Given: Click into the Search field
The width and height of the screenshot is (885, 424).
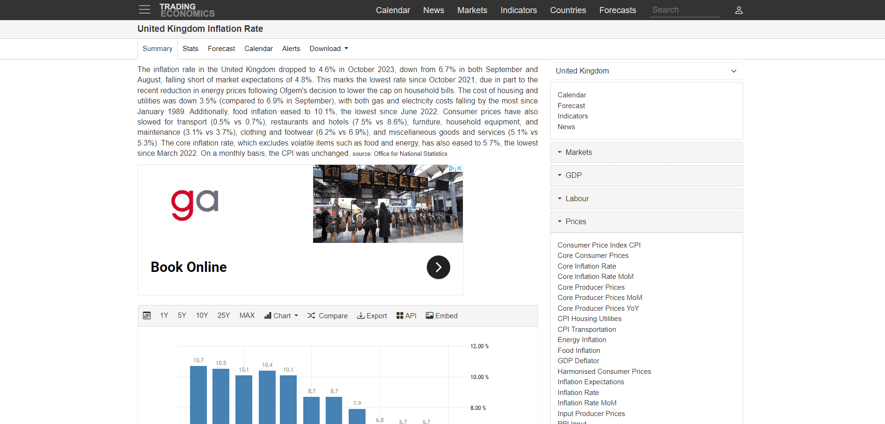Looking at the screenshot, I should [684, 10].
